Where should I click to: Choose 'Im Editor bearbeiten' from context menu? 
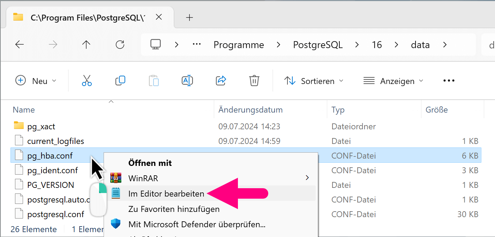pos(166,194)
